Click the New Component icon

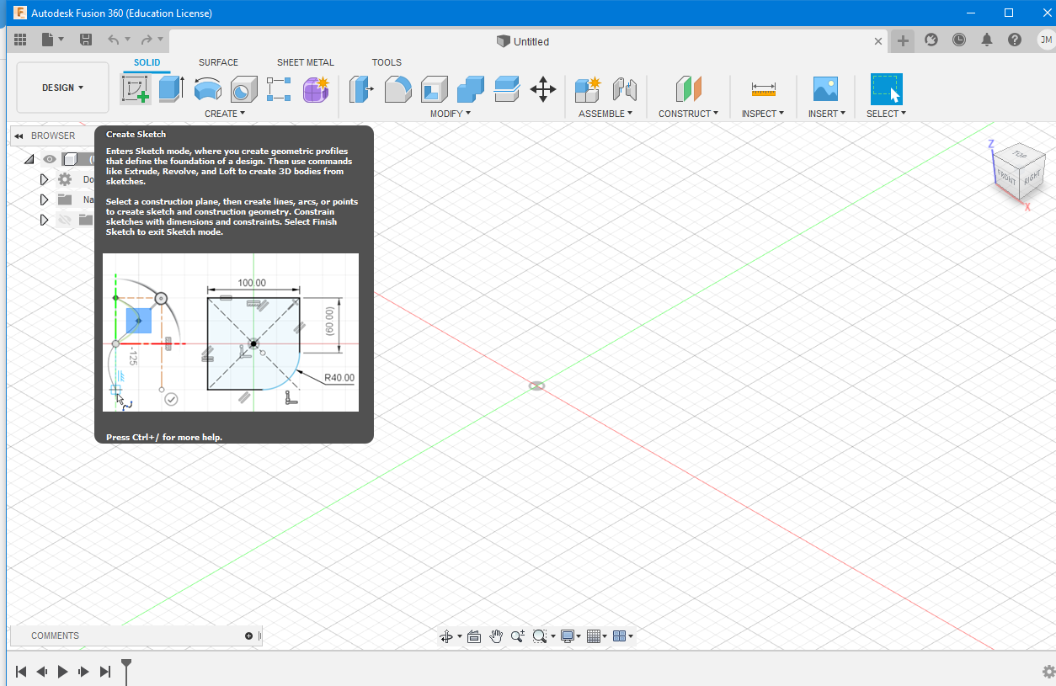coord(588,89)
